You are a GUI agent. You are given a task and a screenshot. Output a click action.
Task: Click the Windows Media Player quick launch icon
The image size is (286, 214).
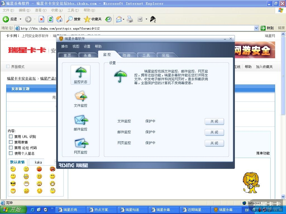point(46,210)
